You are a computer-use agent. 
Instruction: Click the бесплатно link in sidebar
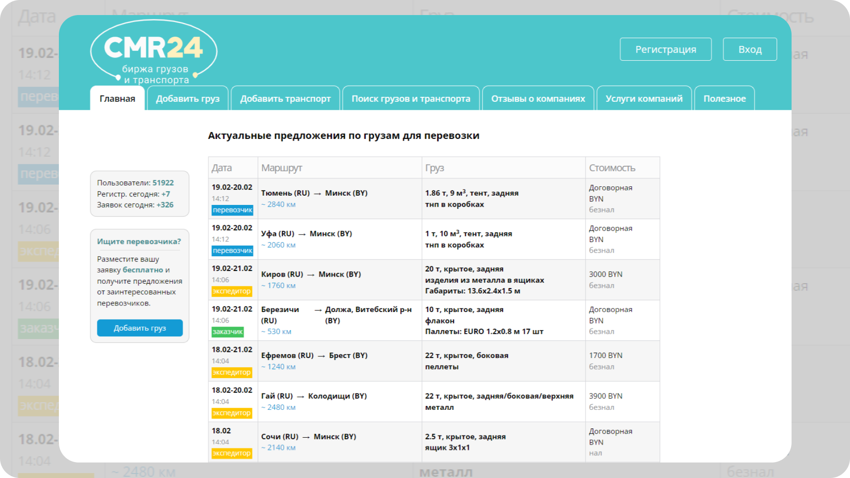pyautogui.click(x=143, y=270)
